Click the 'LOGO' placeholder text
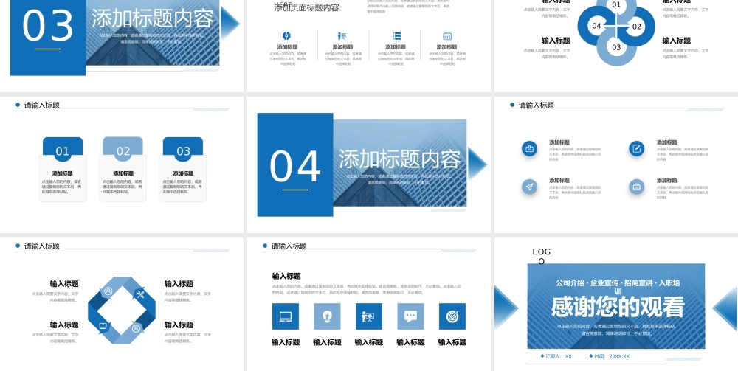The height and width of the screenshot is (371, 738). click(541, 256)
